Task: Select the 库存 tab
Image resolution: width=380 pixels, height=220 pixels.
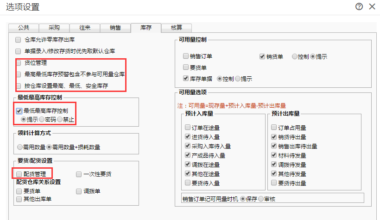Action: click(x=146, y=28)
